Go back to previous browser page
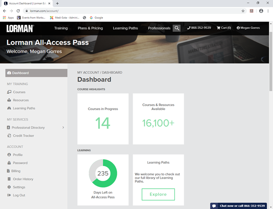Image resolution: width=273 pixels, height=209 pixels. [x=5, y=11]
